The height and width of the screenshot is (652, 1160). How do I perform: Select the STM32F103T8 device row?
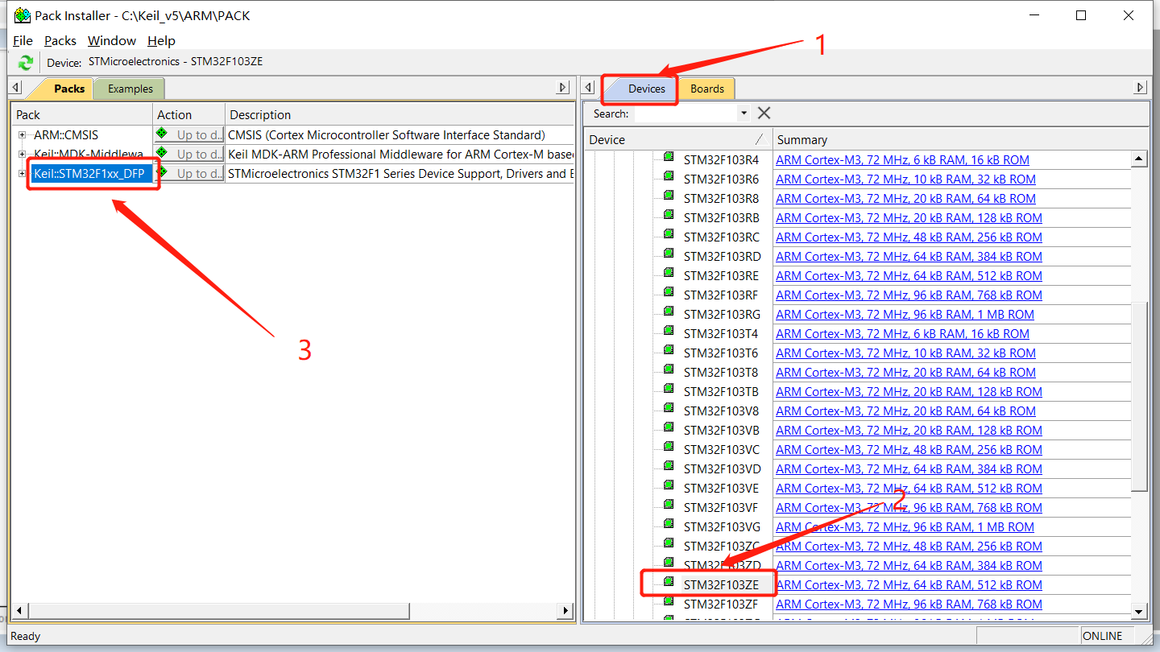tap(721, 373)
